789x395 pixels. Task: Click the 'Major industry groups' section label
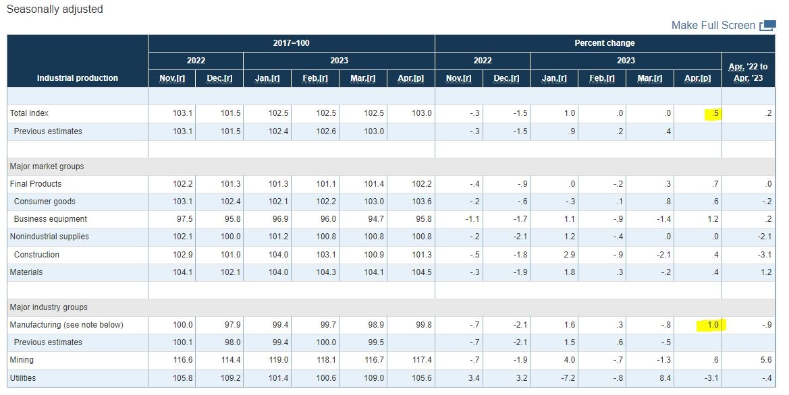[49, 307]
